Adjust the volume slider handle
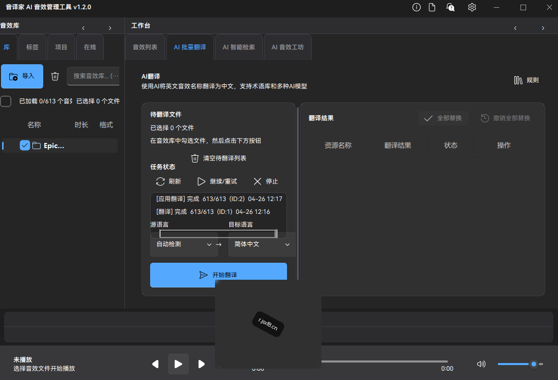This screenshot has width=558, height=380. 533,364
